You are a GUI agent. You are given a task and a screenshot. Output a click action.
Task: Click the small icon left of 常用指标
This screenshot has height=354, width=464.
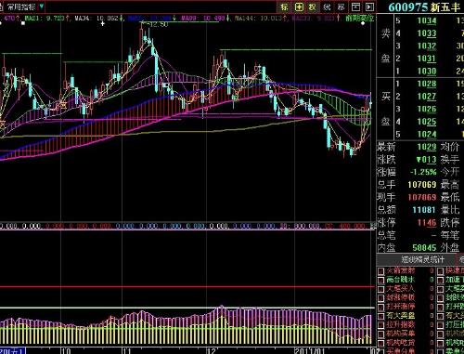pos(2,7)
